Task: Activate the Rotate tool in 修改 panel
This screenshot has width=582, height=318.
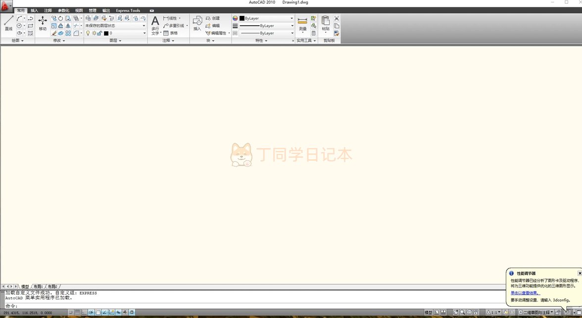Action: coord(60,18)
